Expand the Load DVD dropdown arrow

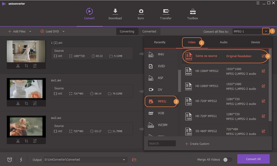point(64,31)
